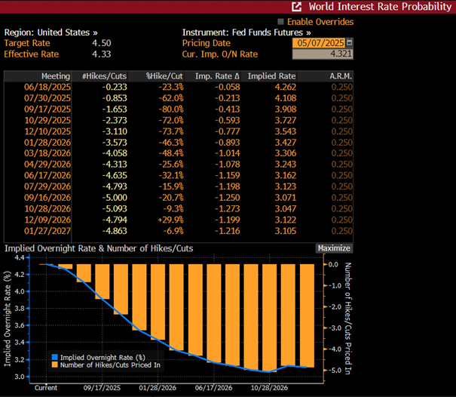The width and height of the screenshot is (456, 397).
Task: Click the blue Implied Overnight Rate legend swatch
Action: [54, 357]
